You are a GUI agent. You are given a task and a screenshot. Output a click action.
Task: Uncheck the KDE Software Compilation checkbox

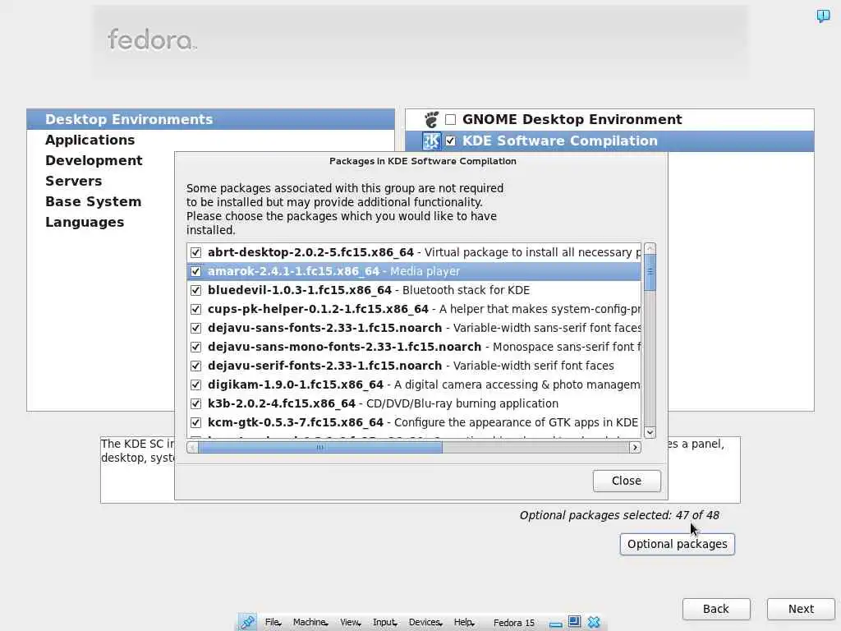coord(451,140)
